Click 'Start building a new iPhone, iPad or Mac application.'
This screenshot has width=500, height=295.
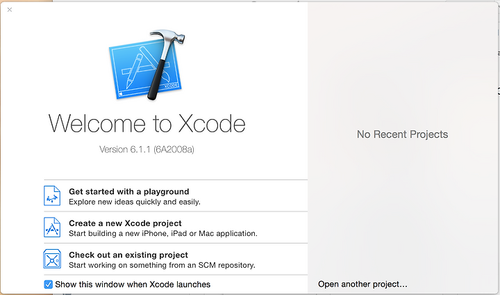(x=163, y=234)
